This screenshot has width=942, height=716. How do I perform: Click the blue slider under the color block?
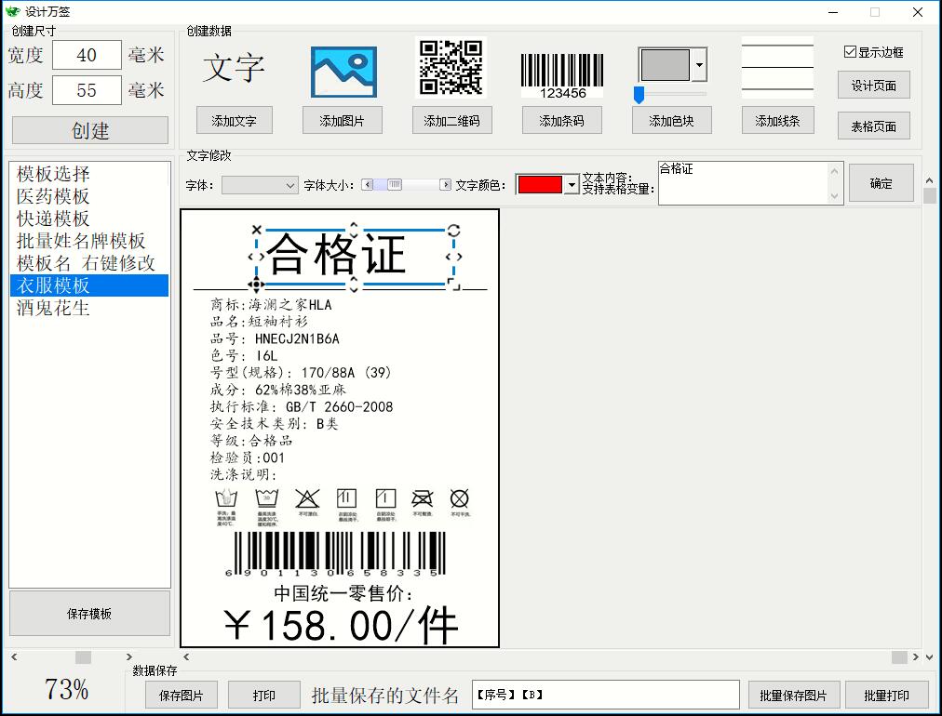639,94
